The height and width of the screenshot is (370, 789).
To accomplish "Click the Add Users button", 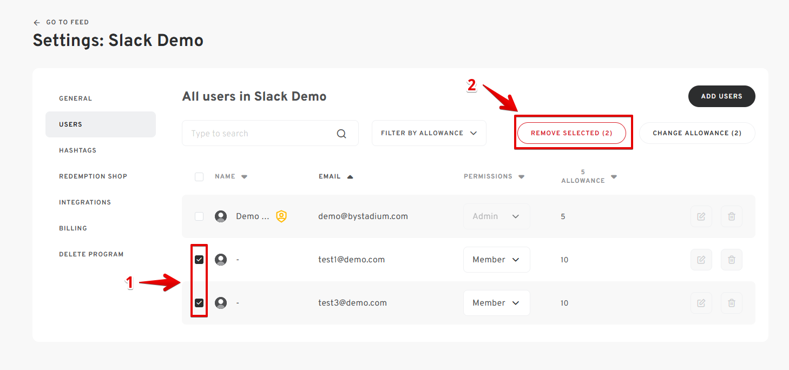I will pyautogui.click(x=722, y=96).
